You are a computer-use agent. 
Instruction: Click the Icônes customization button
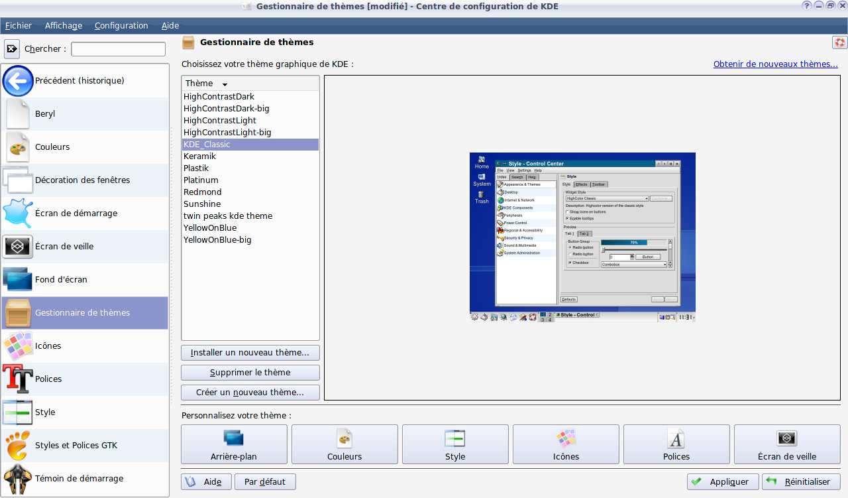(x=566, y=444)
